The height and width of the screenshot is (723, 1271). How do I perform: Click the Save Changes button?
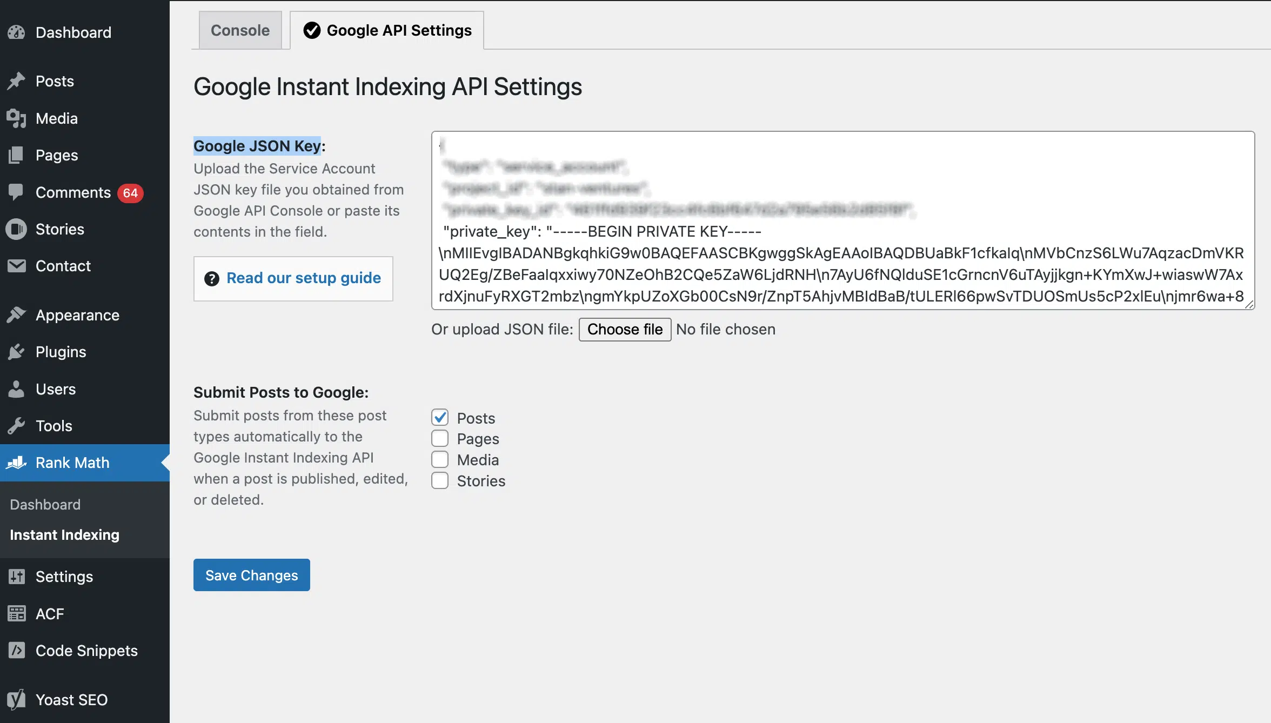(251, 575)
